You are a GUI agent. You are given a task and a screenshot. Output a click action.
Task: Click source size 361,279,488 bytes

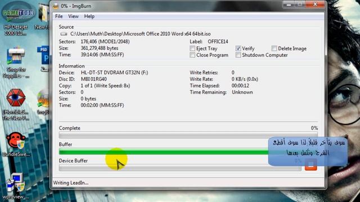100,48
